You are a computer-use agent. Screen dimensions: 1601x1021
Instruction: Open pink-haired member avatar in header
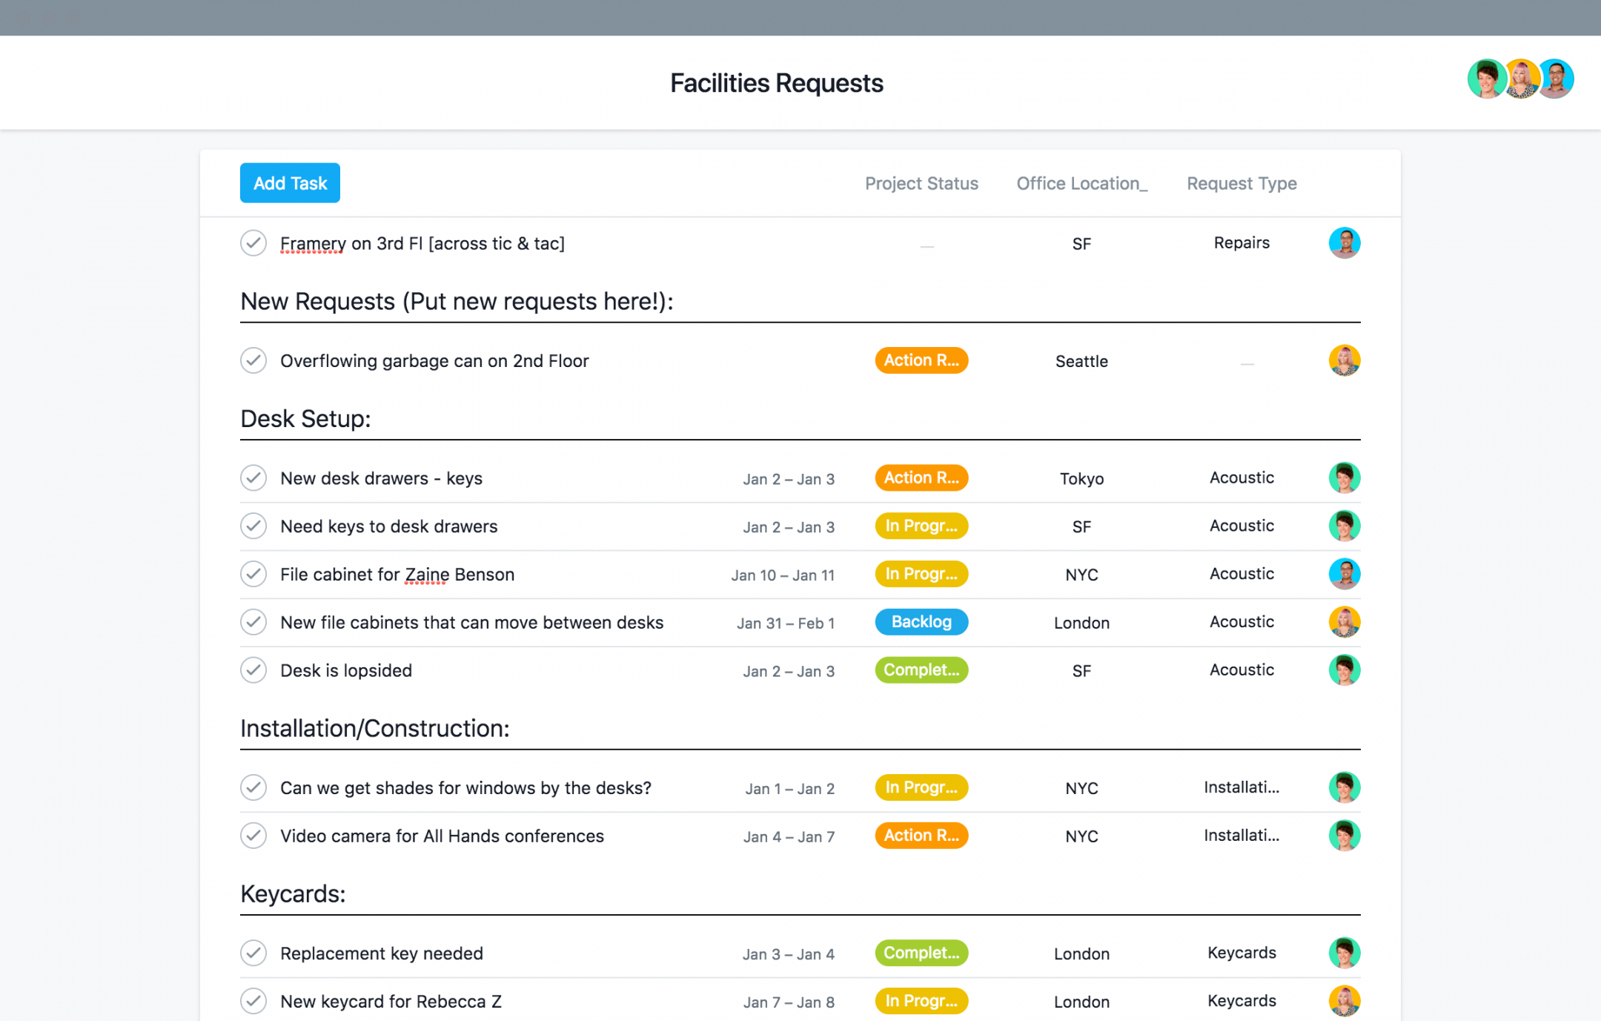[1521, 79]
